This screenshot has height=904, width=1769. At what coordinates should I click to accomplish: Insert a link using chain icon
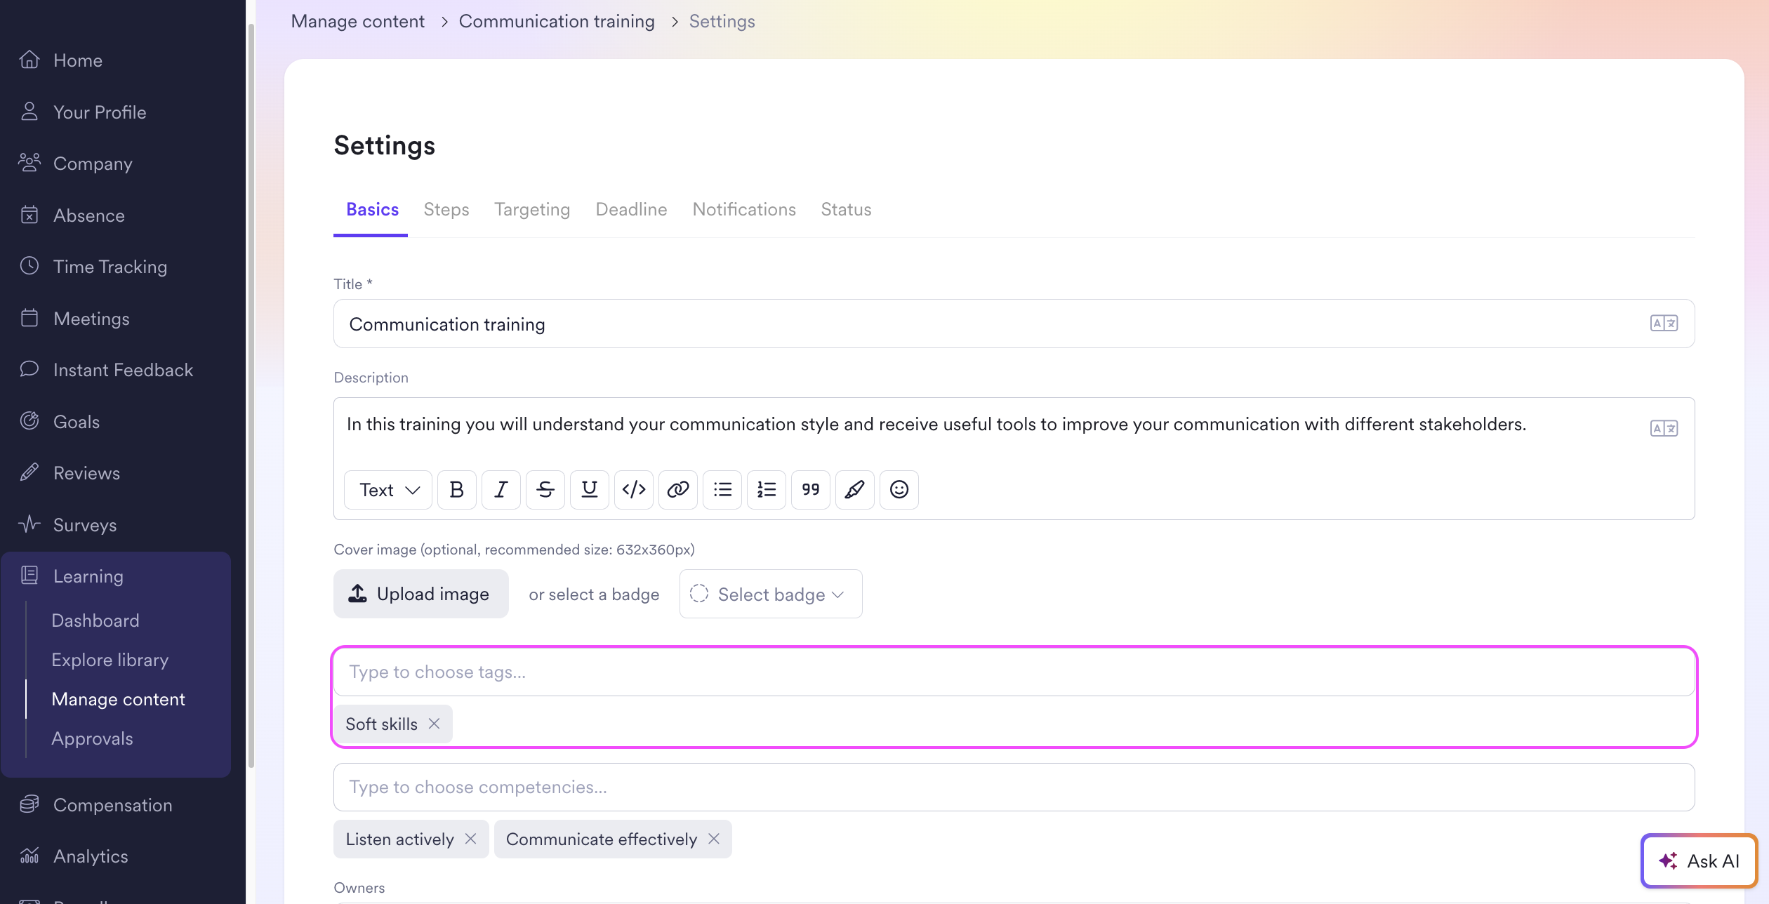pyautogui.click(x=677, y=489)
